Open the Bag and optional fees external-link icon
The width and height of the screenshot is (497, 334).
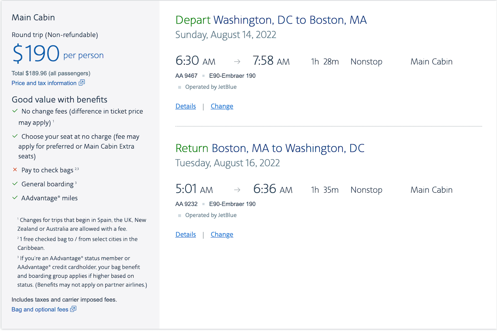point(73,309)
